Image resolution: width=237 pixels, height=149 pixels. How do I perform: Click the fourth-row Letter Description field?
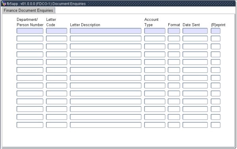105,54
